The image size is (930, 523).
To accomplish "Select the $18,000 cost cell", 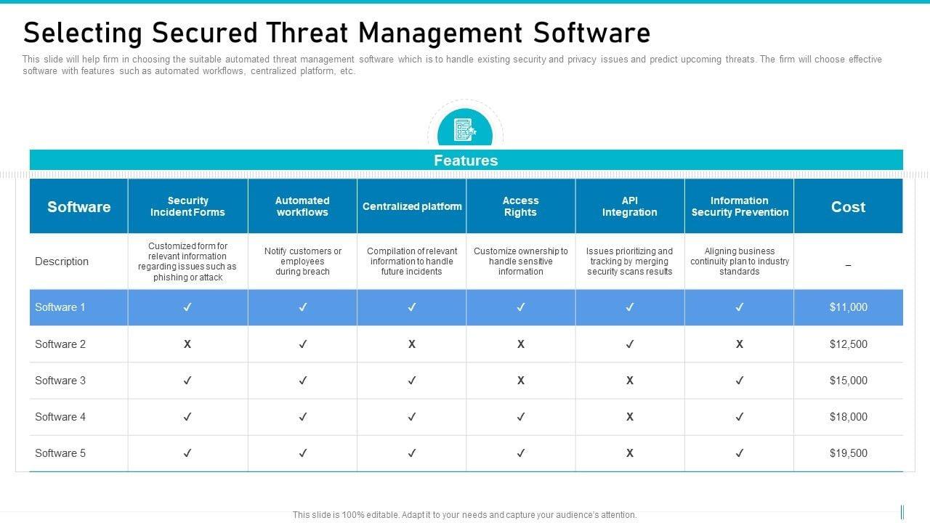I will [849, 417].
